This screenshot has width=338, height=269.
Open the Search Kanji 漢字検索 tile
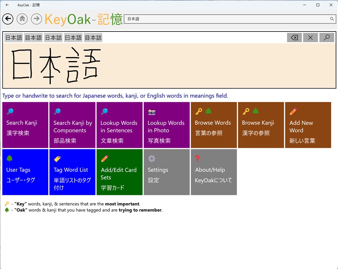(25, 125)
